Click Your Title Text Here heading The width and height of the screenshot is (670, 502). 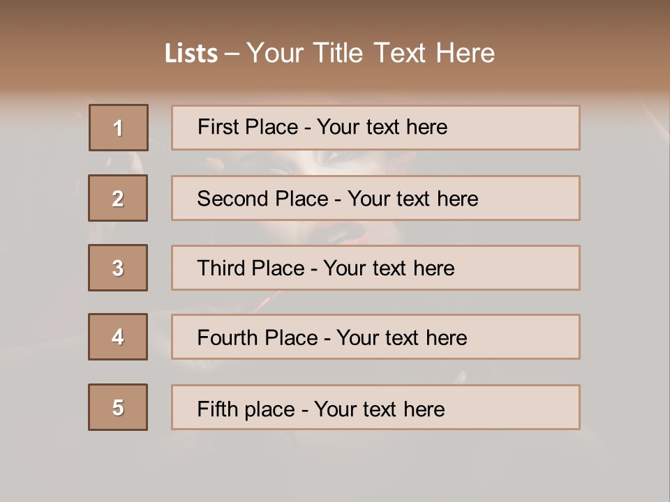tap(371, 53)
